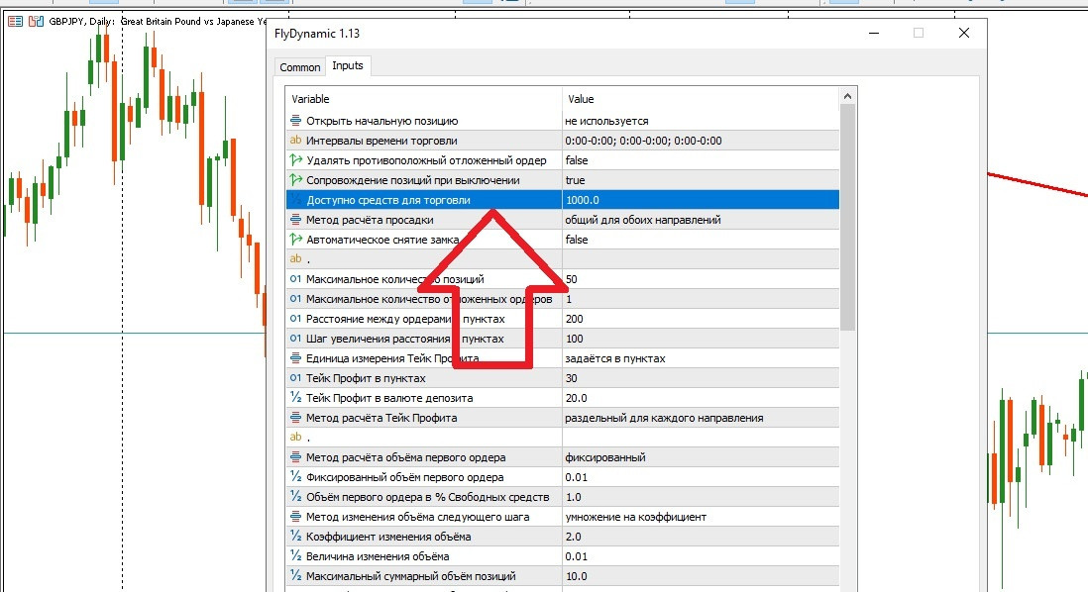Click the double icon beside Фиксированный объём первого ордера
1088x592 pixels.
click(x=295, y=477)
